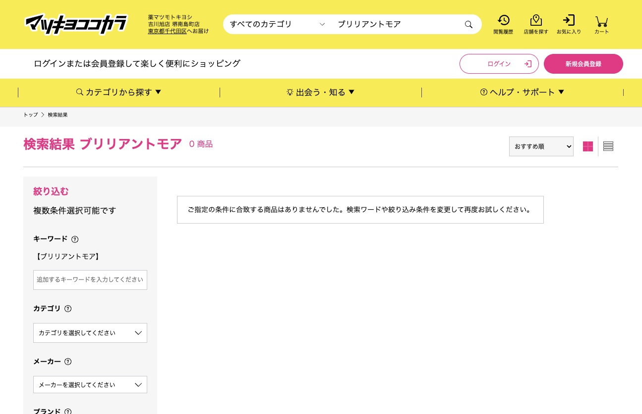Click the 0 商品 result count text
This screenshot has height=414, width=642.
201,144
